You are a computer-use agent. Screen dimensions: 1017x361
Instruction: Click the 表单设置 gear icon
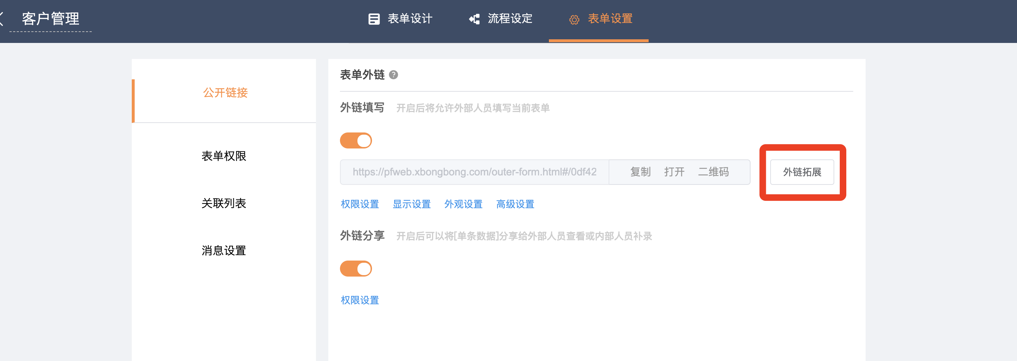click(574, 20)
